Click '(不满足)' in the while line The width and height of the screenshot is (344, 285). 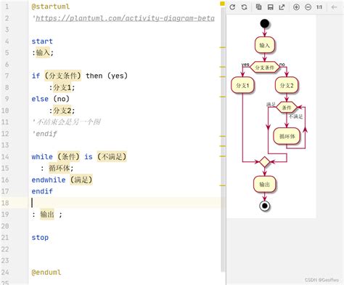tap(112, 157)
